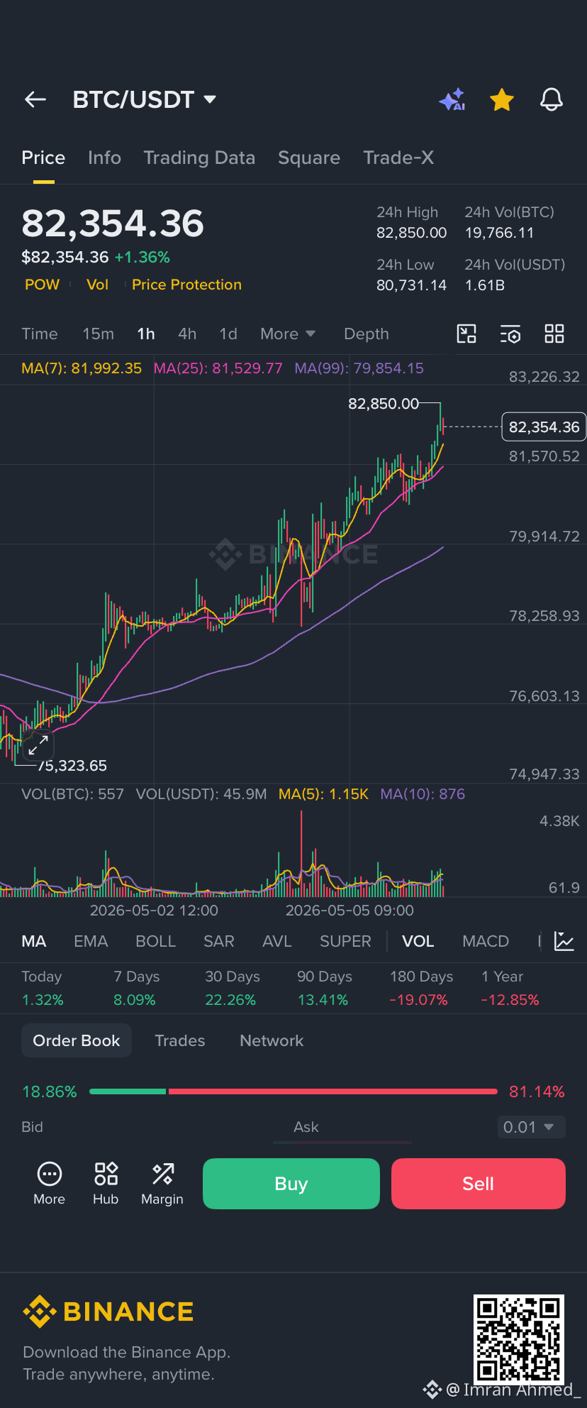The width and height of the screenshot is (587, 1408).
Task: Expand the More timeframes dropdown
Action: pyautogui.click(x=288, y=334)
